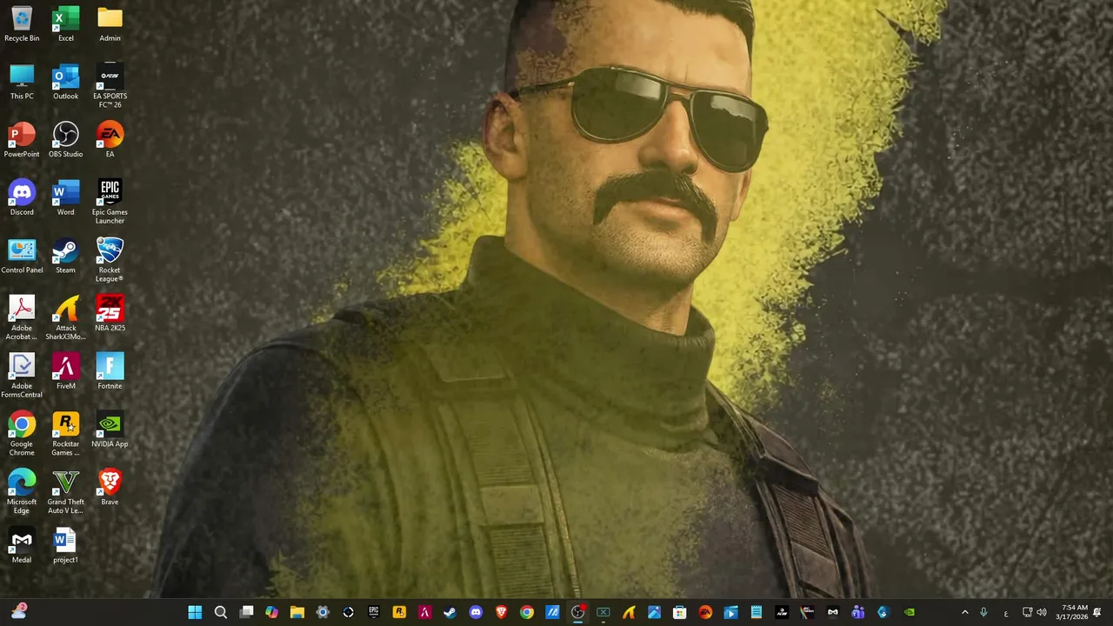1113x626 pixels.
Task: Click Rockstar Games icon in taskbar
Action: coord(399,612)
